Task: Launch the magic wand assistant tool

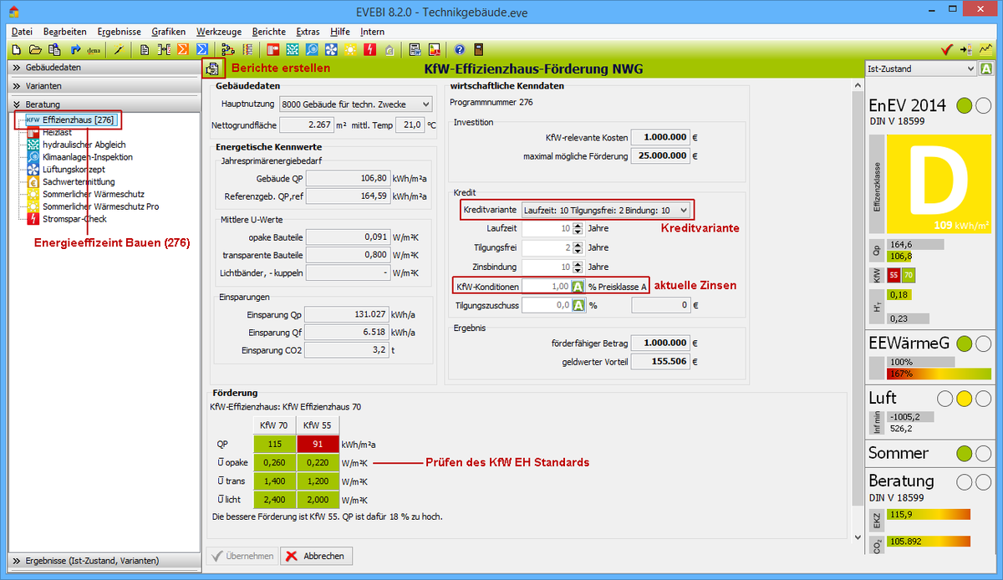Action: [x=119, y=49]
